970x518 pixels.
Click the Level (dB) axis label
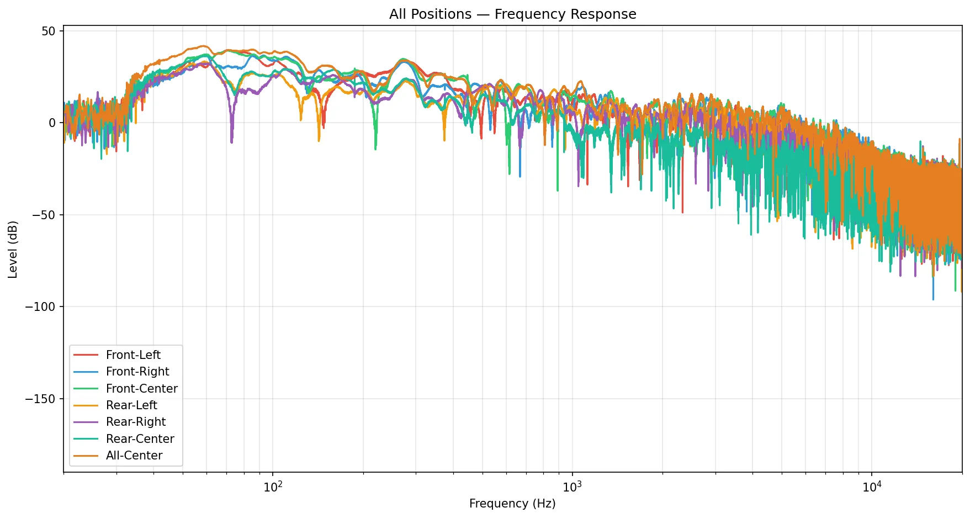[x=13, y=249]
